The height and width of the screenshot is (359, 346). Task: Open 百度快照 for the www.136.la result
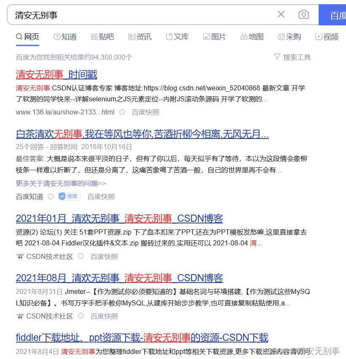(x=145, y=112)
